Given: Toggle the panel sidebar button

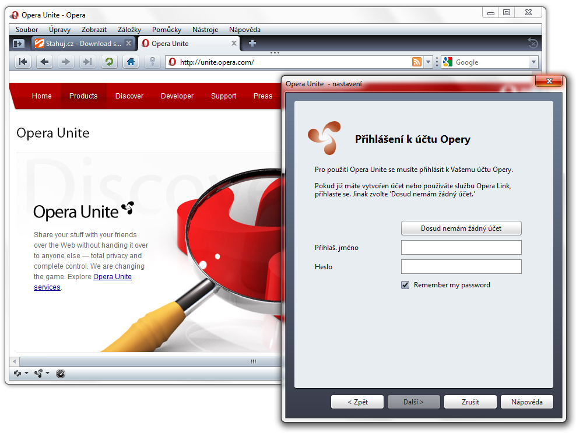Looking at the screenshot, I should pos(19,44).
